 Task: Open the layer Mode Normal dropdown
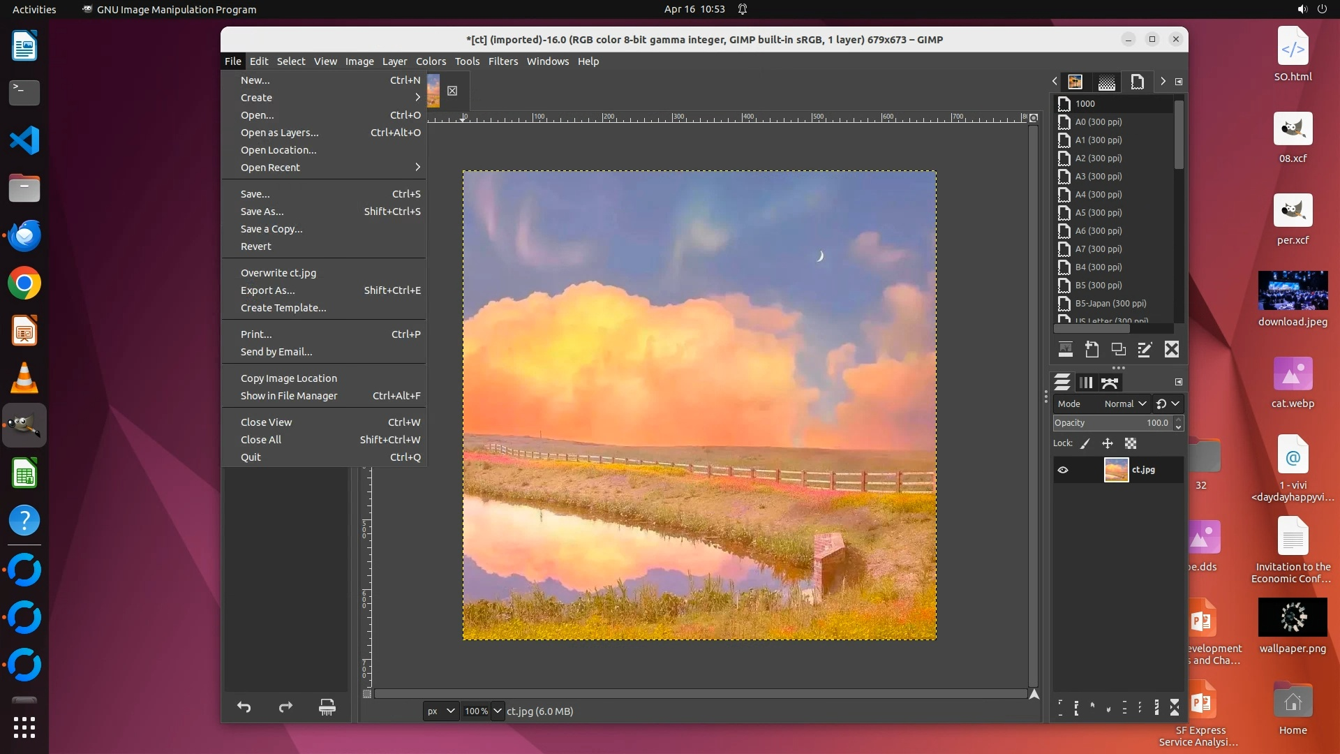(1125, 404)
